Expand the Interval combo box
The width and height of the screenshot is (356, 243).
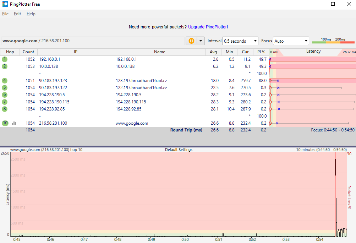(240, 41)
